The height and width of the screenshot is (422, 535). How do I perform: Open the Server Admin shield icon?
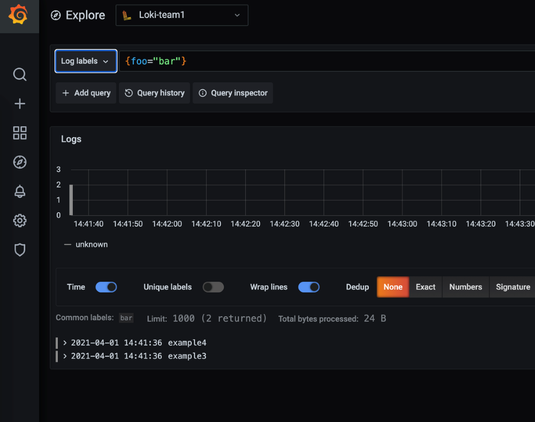(19, 250)
